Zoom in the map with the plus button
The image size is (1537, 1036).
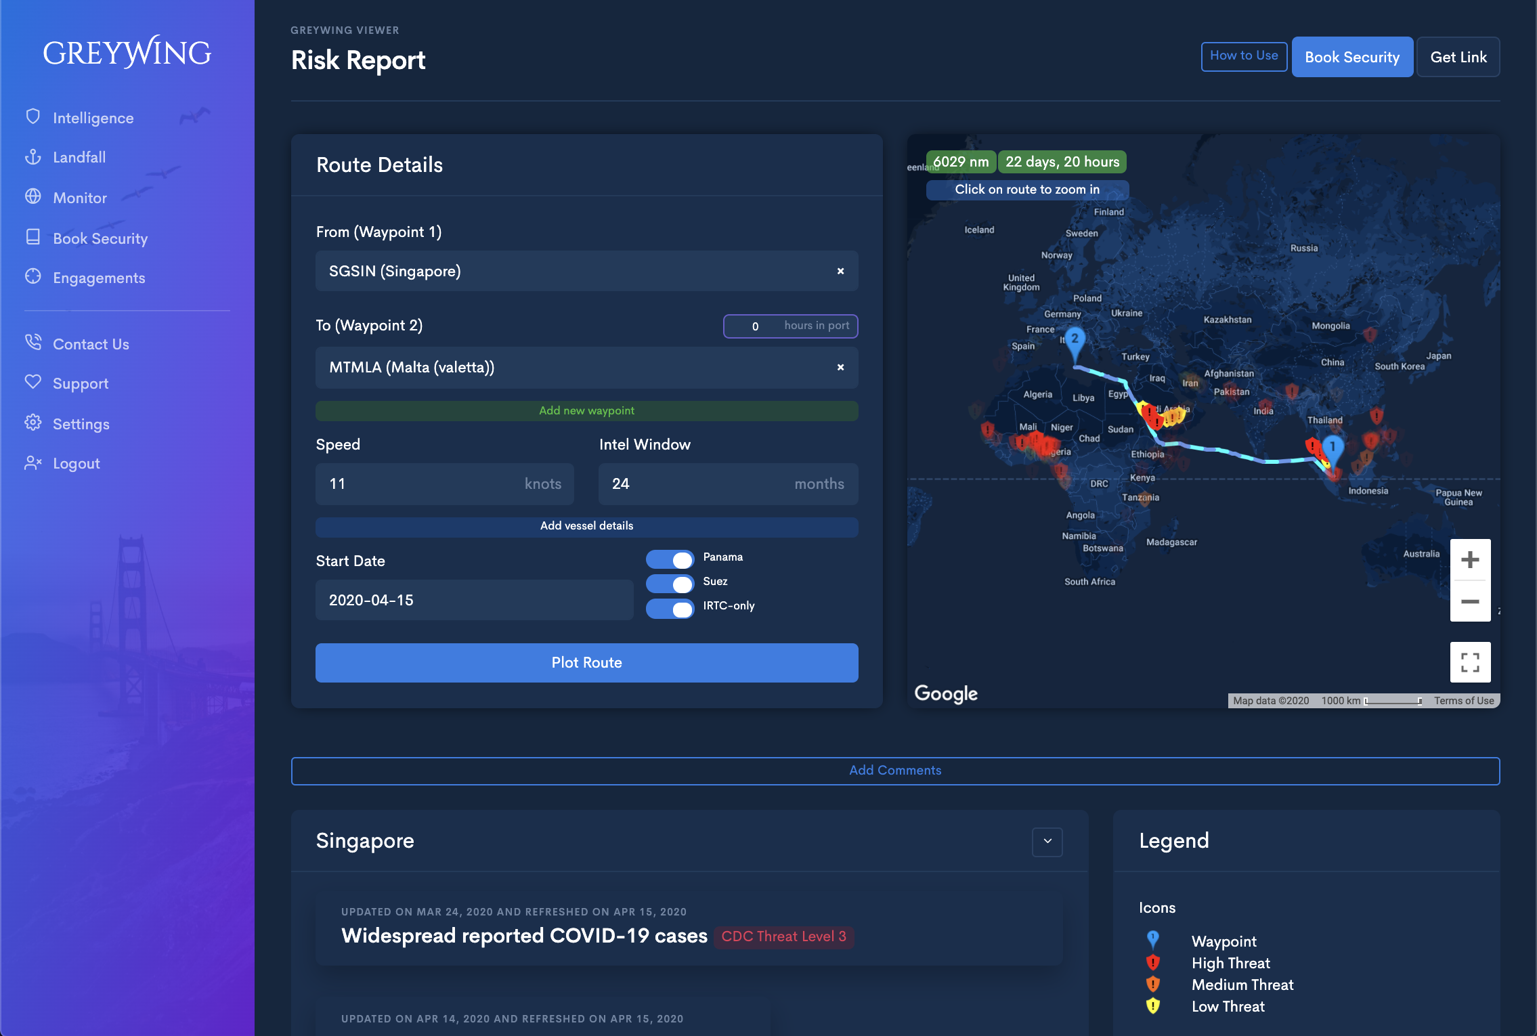pyautogui.click(x=1469, y=560)
